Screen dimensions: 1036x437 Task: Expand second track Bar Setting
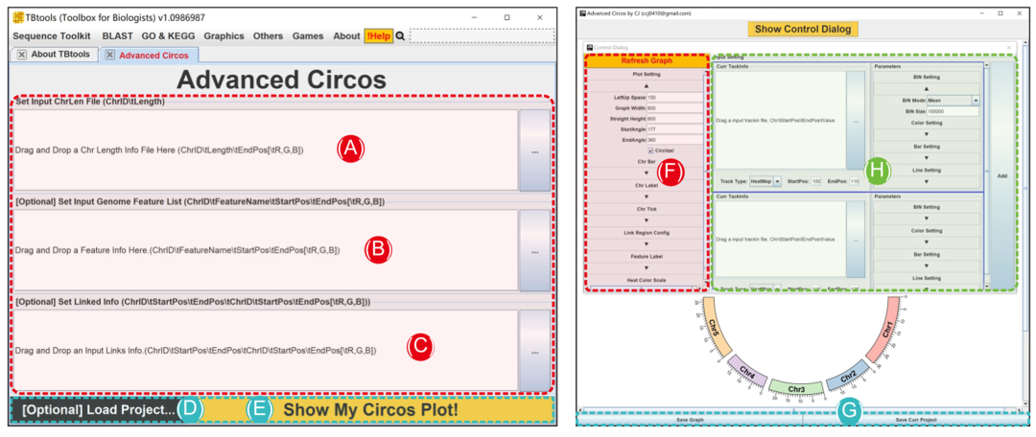coord(927,266)
